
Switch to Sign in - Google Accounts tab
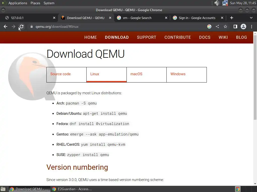click(198, 18)
